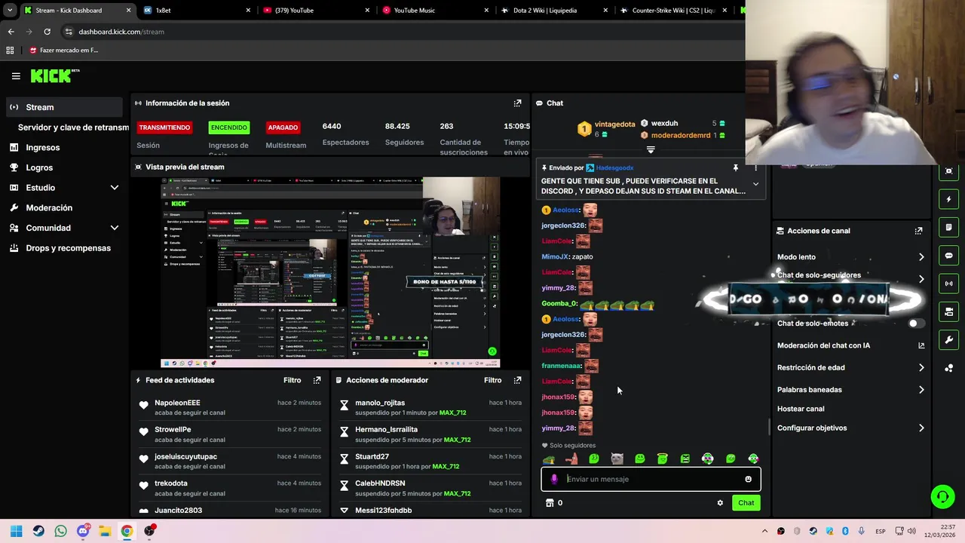
Task: Click Hostear canal
Action: click(801, 409)
